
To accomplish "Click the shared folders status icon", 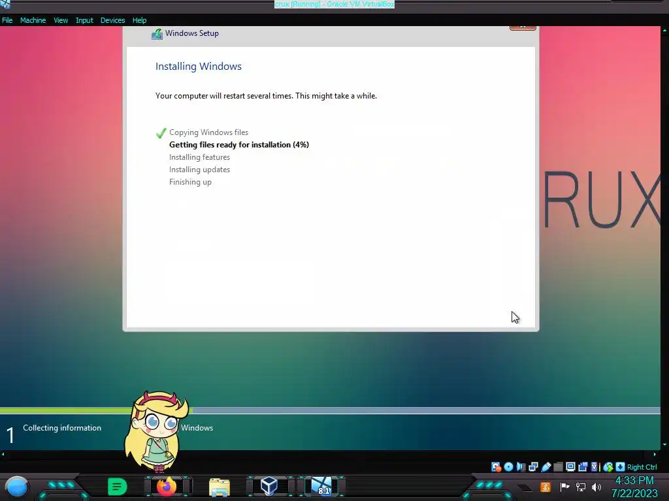I will [558, 467].
